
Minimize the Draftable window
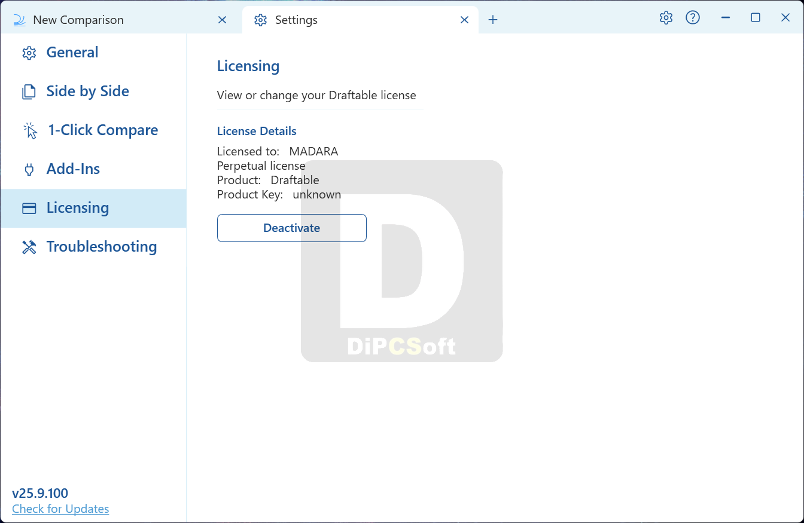(726, 18)
